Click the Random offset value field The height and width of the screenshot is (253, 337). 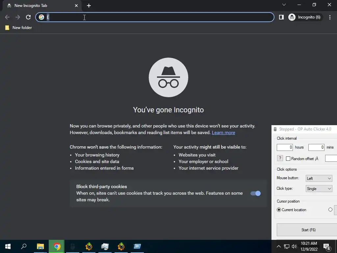(x=331, y=158)
